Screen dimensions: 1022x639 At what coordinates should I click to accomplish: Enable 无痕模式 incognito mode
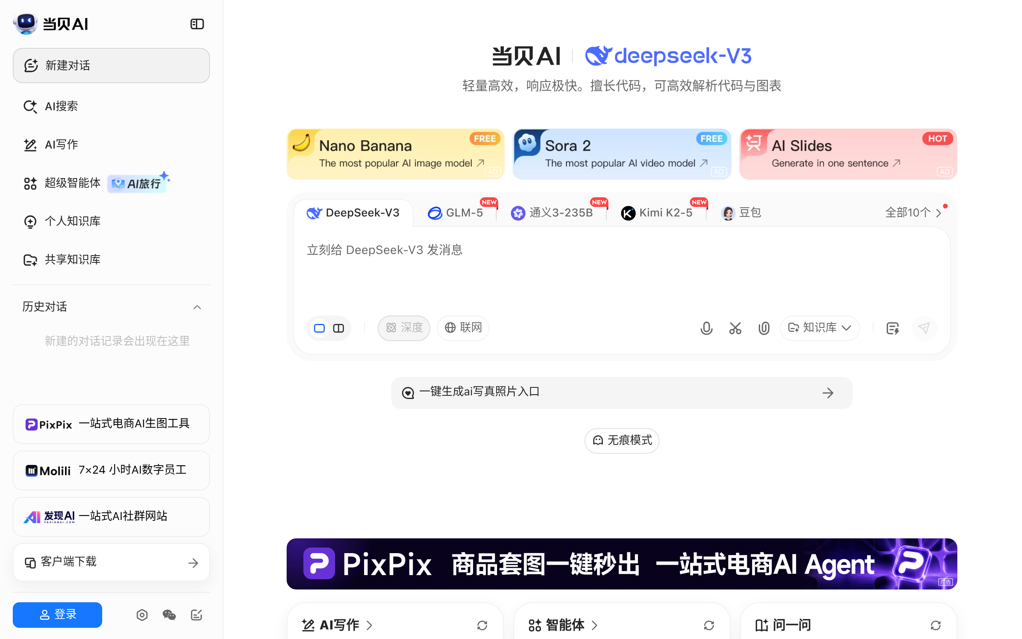[622, 441]
